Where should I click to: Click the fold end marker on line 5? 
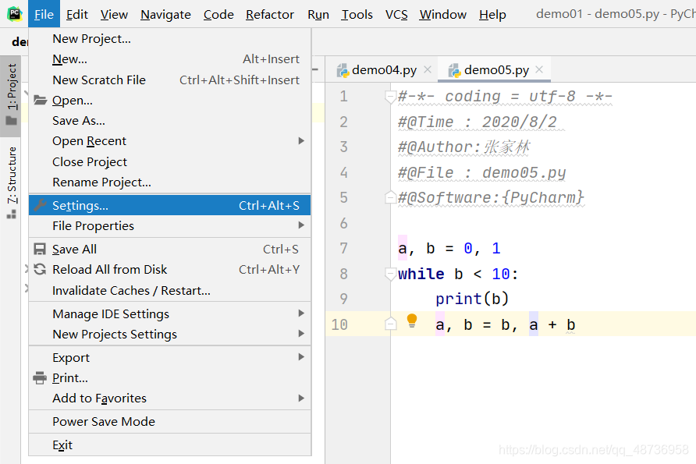(390, 197)
